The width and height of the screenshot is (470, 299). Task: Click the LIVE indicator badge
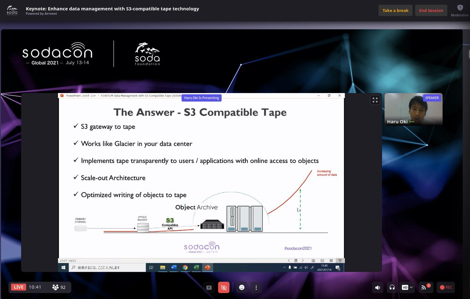(18, 287)
